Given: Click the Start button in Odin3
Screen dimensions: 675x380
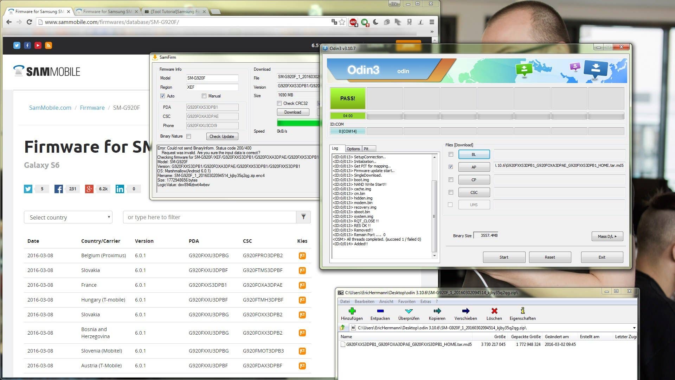Looking at the screenshot, I should pyautogui.click(x=504, y=257).
